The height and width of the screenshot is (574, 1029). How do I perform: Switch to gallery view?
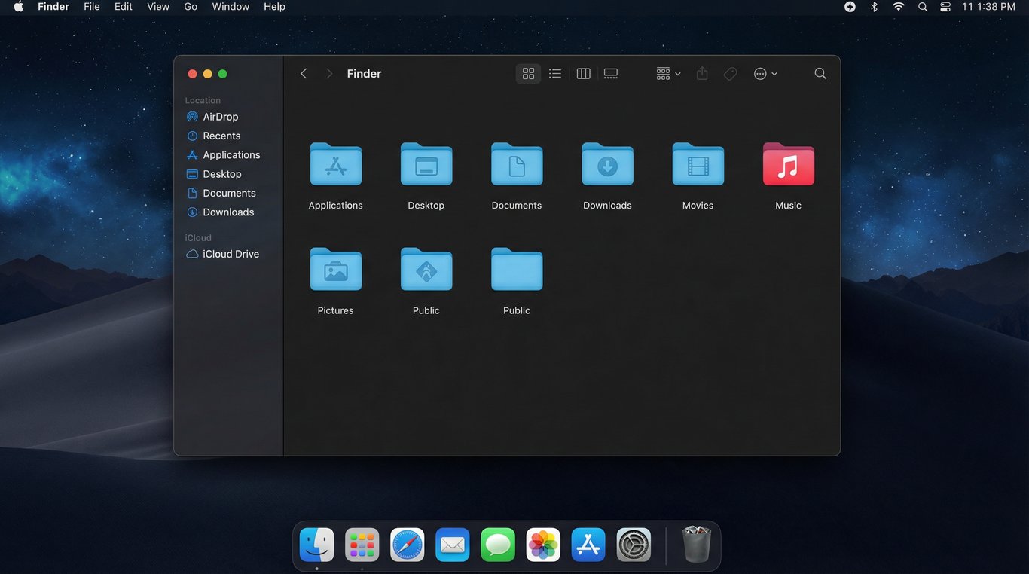tap(610, 73)
